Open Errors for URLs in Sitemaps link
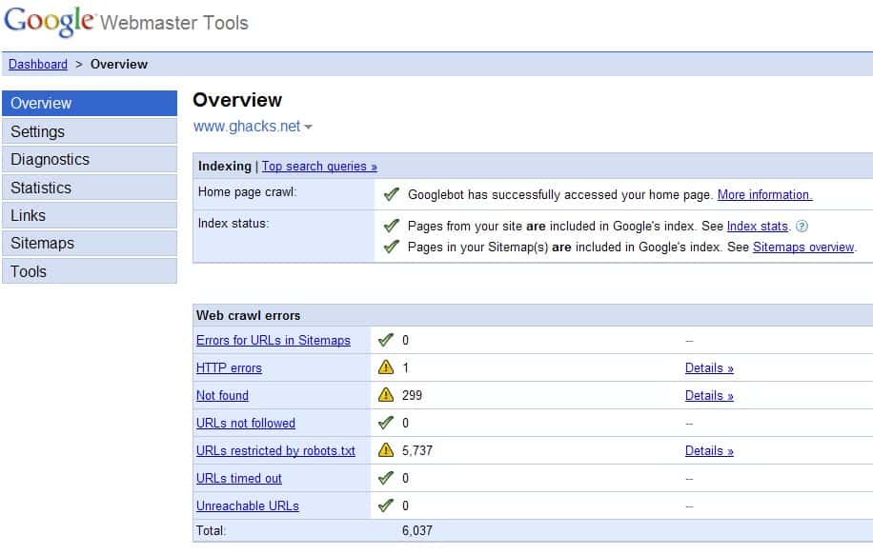873x555 pixels. tap(274, 341)
